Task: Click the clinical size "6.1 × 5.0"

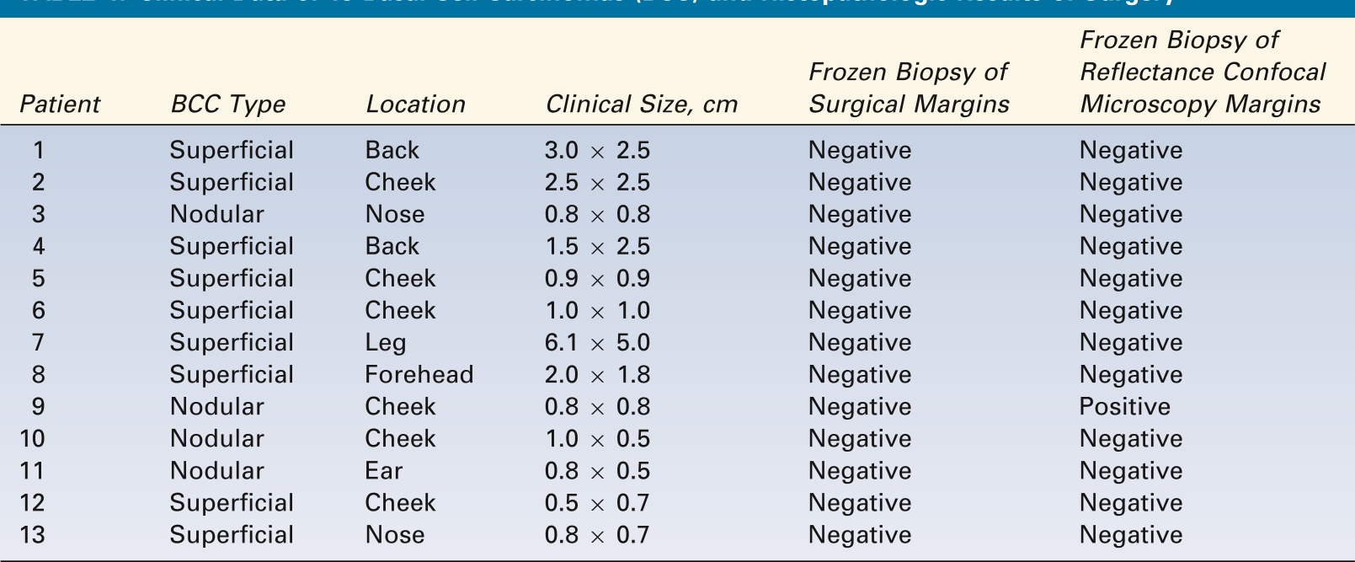Action: click(x=597, y=343)
